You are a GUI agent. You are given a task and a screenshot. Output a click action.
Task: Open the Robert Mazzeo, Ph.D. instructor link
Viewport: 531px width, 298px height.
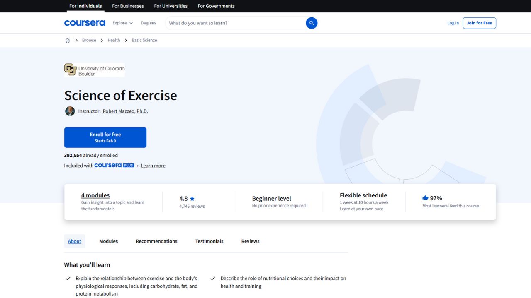pyautogui.click(x=125, y=111)
